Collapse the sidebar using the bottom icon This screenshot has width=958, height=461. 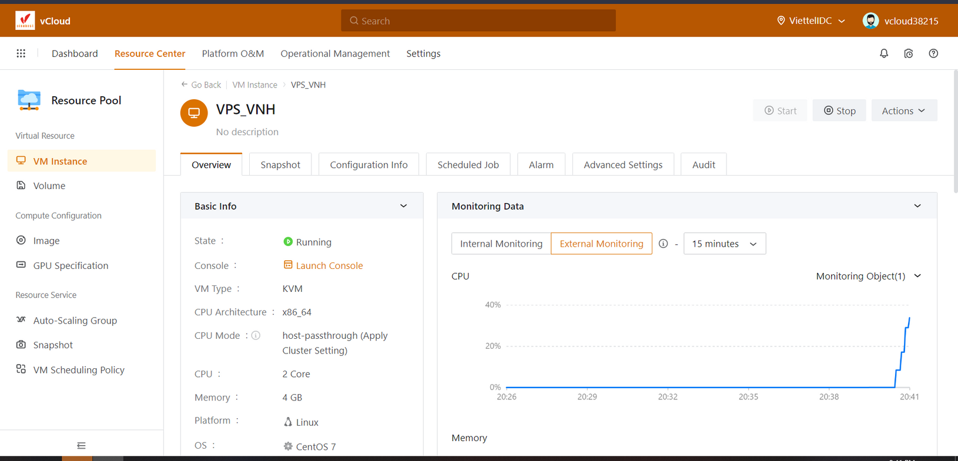[82, 446]
